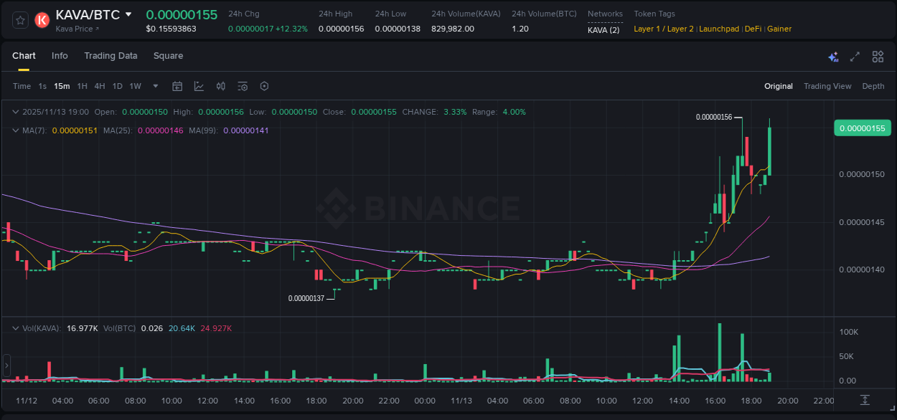Select the 1W timeframe
The width and height of the screenshot is (897, 420).
[135, 86]
